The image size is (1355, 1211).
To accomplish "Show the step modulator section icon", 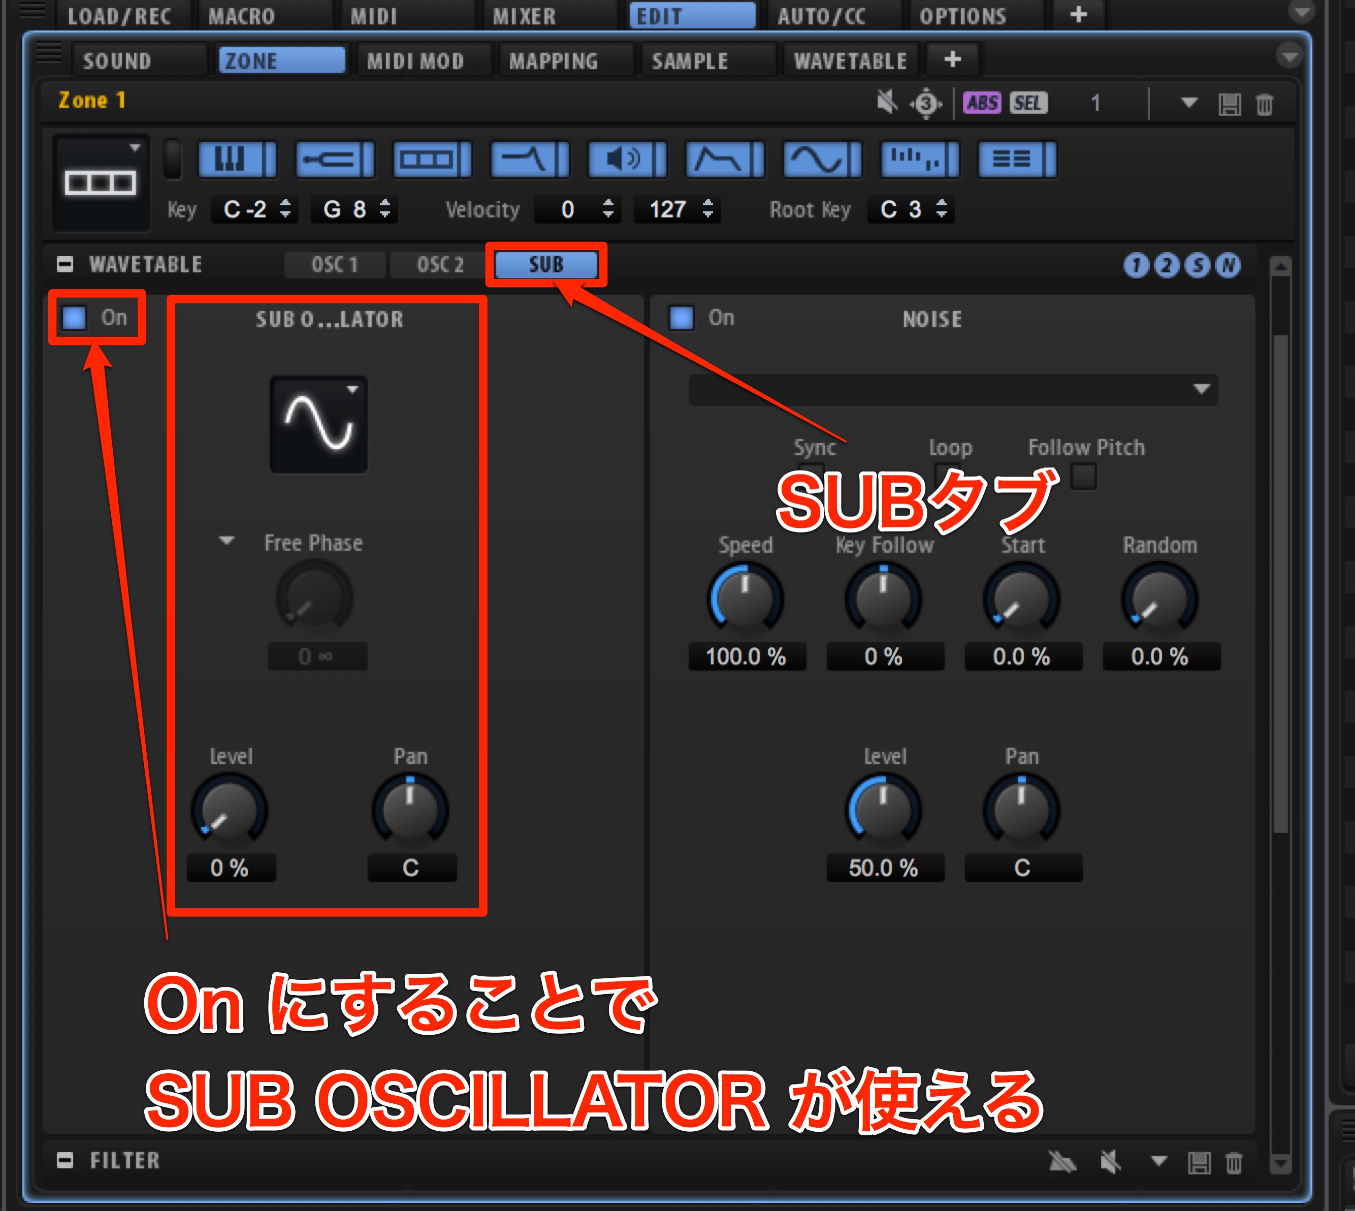I will [920, 160].
